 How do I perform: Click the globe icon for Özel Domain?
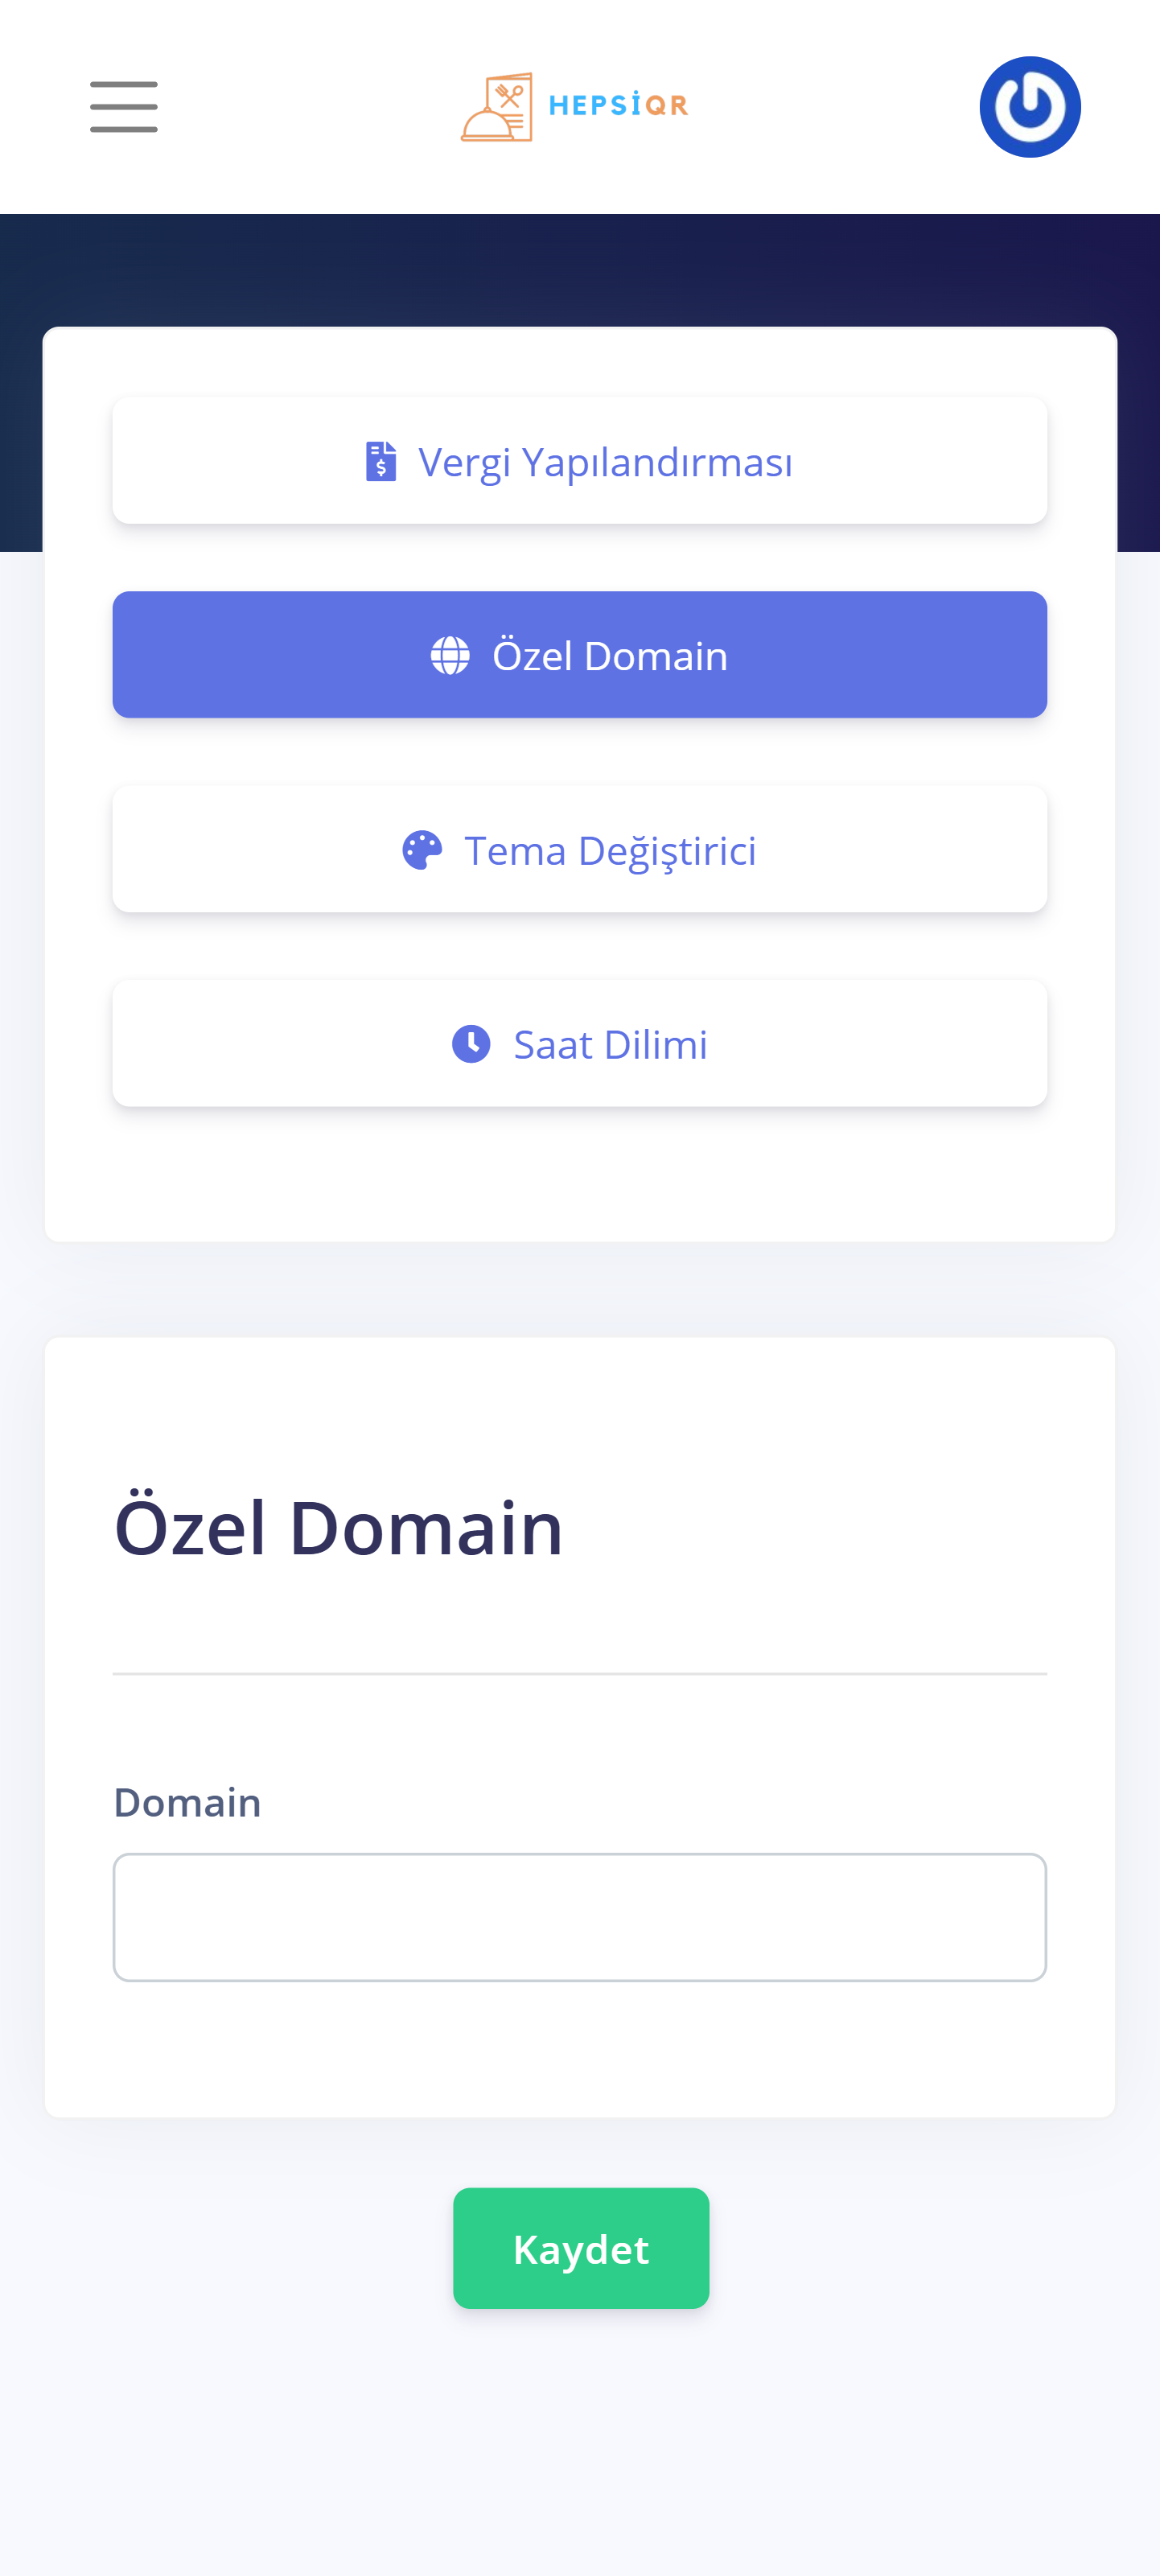450,656
